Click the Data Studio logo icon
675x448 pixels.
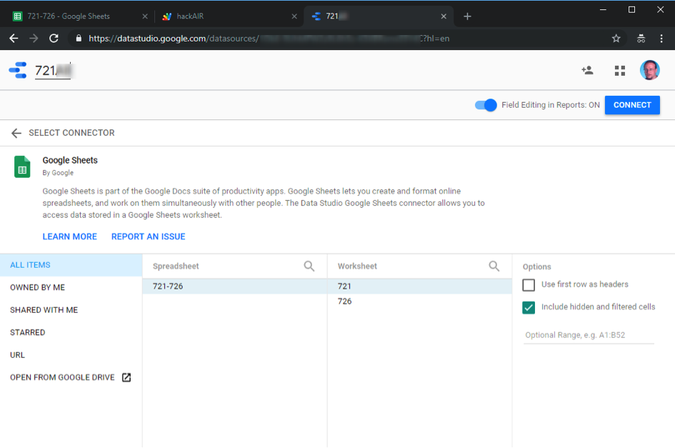point(18,70)
